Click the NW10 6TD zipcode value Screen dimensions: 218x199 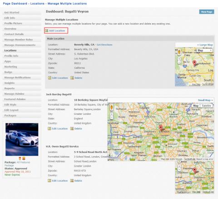click(x=80, y=171)
